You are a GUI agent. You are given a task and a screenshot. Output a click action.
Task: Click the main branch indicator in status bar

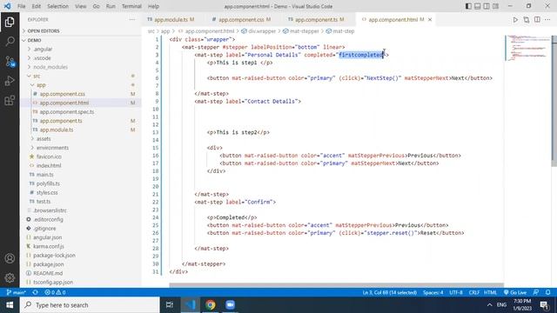pyautogui.click(x=17, y=292)
